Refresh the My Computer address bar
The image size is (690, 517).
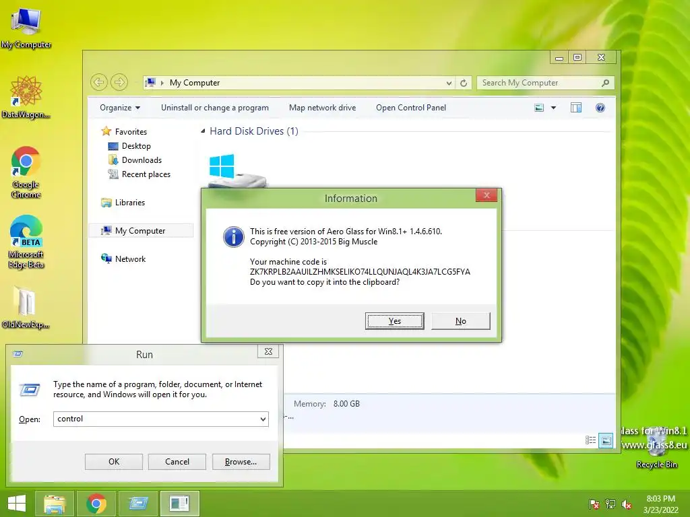click(464, 83)
